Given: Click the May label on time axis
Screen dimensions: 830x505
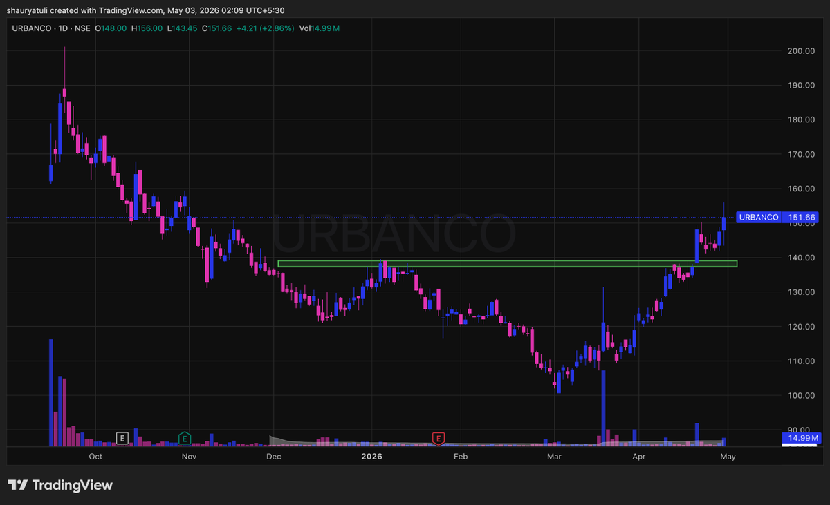Looking at the screenshot, I should (728, 457).
